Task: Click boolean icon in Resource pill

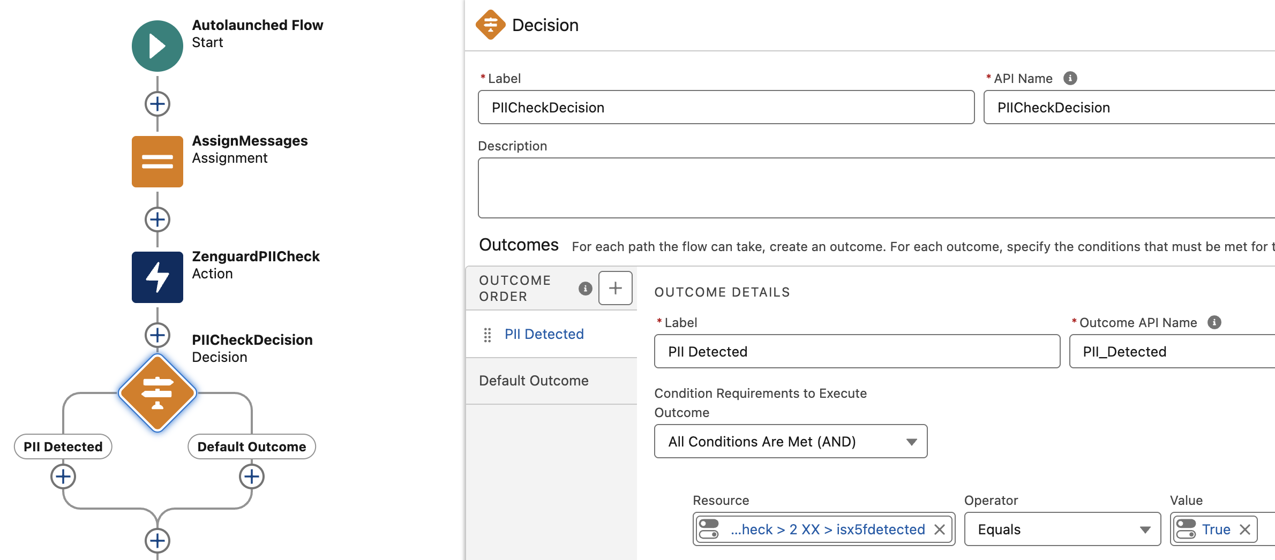Action: [x=709, y=529]
